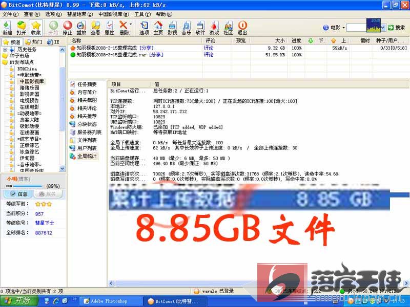Open 评论 link for the 9.32 GB task
410x307 pixels.
coord(209,48)
